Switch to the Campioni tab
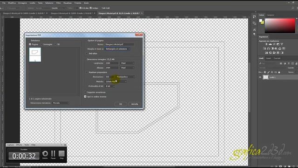Screen dimensions: 298x168 (x=270, y=15)
